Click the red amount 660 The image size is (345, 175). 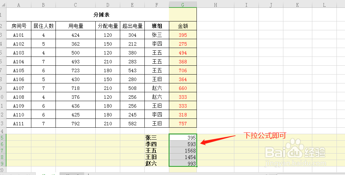(183, 88)
